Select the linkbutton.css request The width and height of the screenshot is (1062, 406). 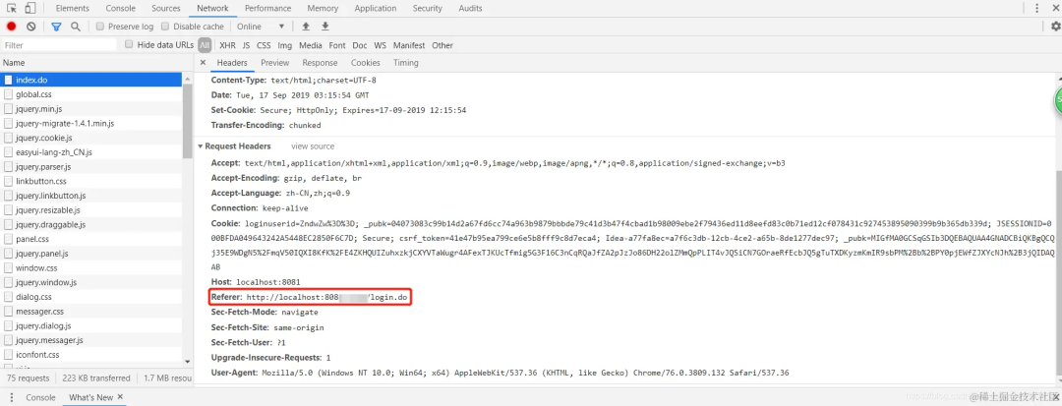(91, 181)
